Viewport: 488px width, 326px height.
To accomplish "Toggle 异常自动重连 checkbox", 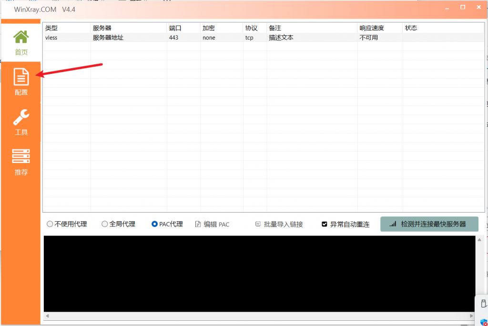I will coord(324,224).
